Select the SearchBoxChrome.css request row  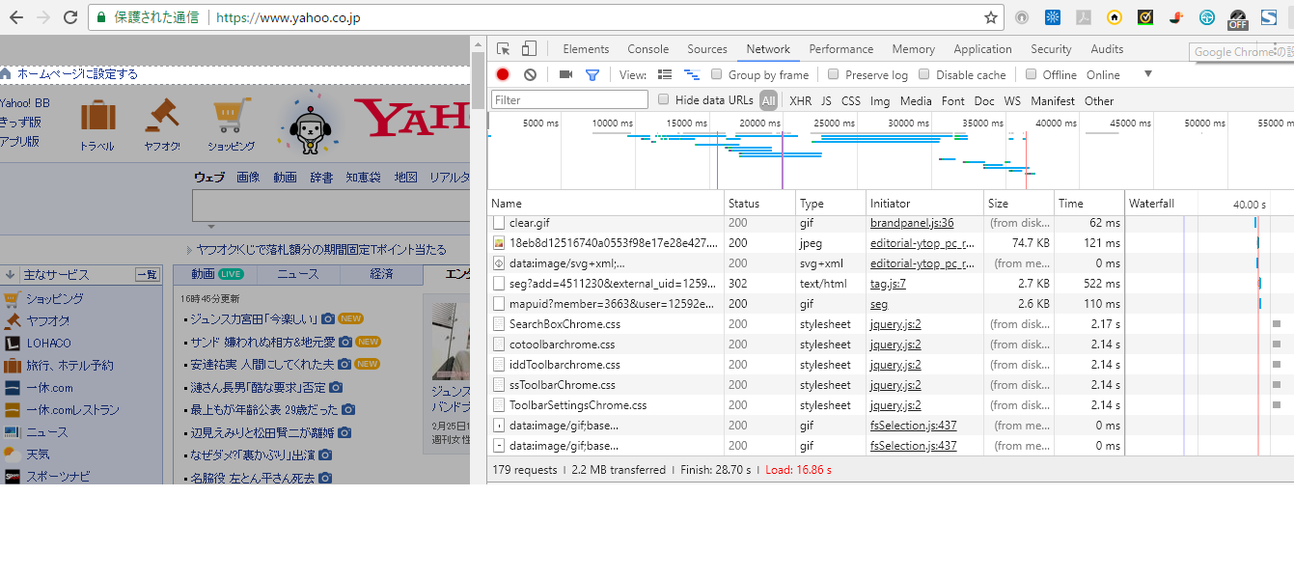pos(806,324)
